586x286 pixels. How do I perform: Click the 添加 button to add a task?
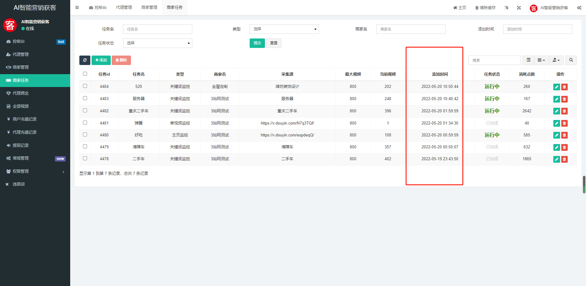coord(101,60)
